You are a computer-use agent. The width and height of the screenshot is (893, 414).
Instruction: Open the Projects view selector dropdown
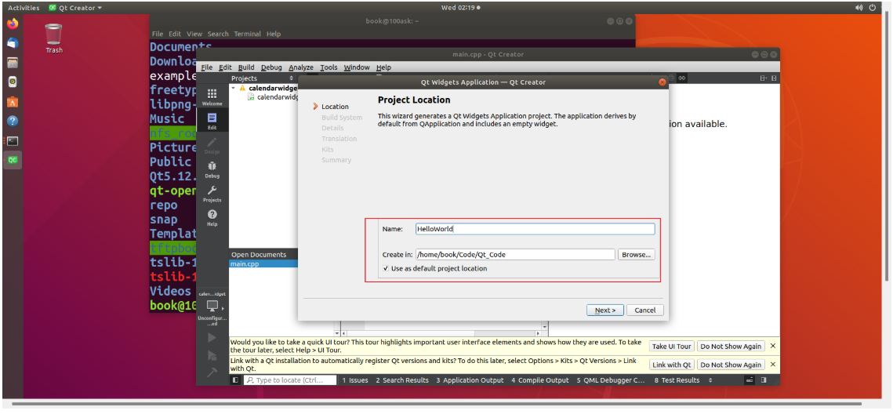pyautogui.click(x=292, y=78)
